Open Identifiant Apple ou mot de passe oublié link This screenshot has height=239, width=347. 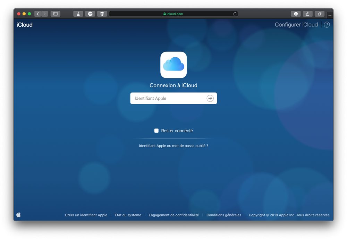click(173, 146)
